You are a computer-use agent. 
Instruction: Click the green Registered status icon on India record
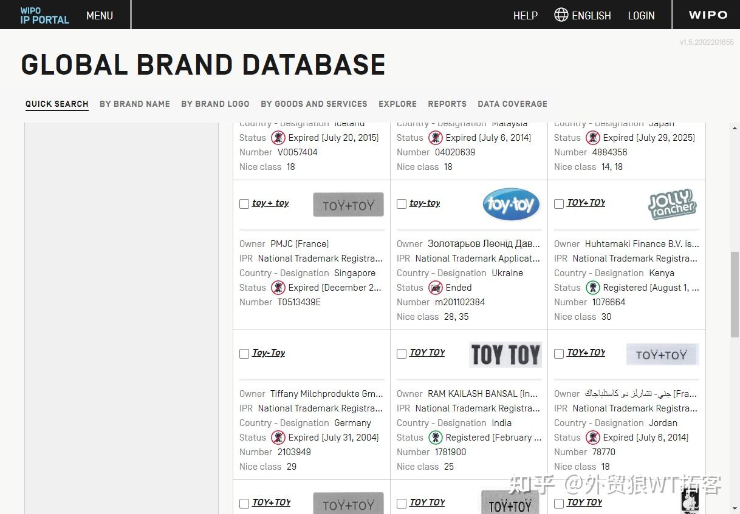436,438
